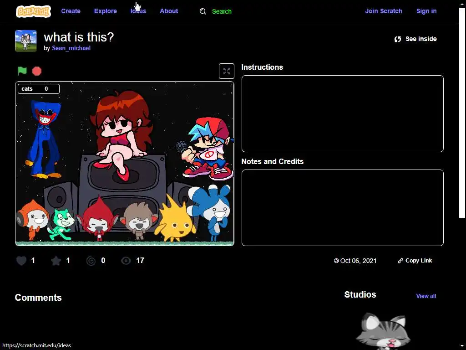Open the Create menu item
The height and width of the screenshot is (350, 466).
(x=71, y=11)
